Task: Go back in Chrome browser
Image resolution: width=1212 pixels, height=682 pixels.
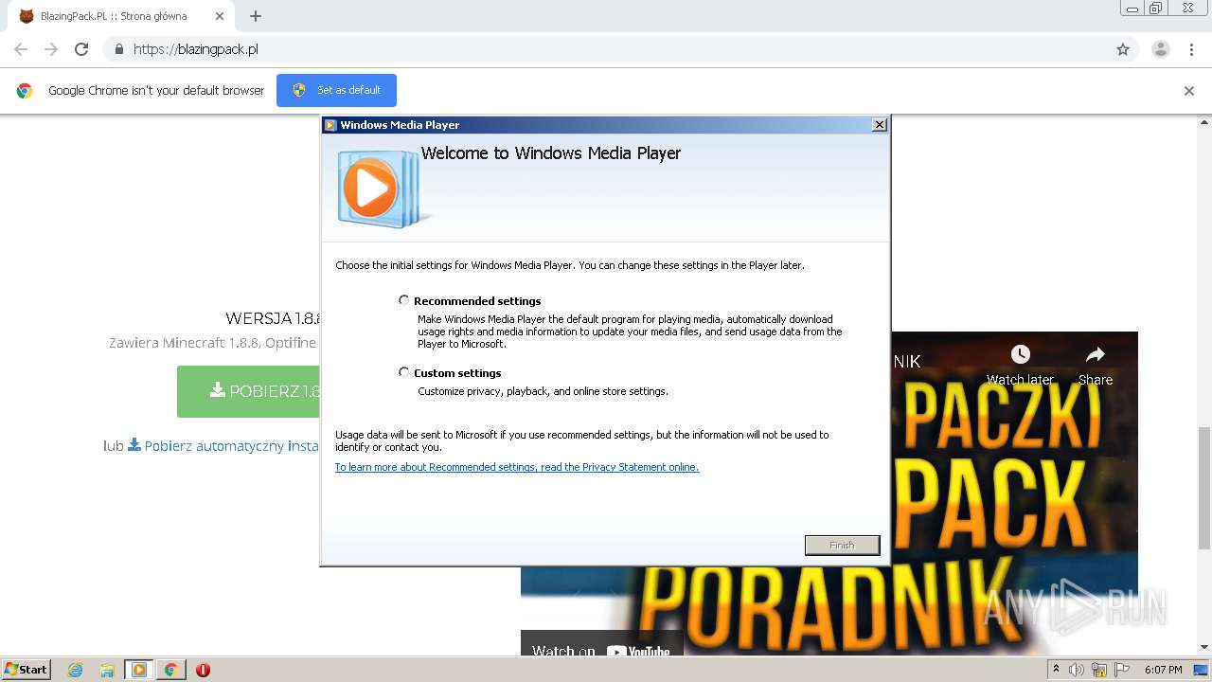Action: [21, 49]
